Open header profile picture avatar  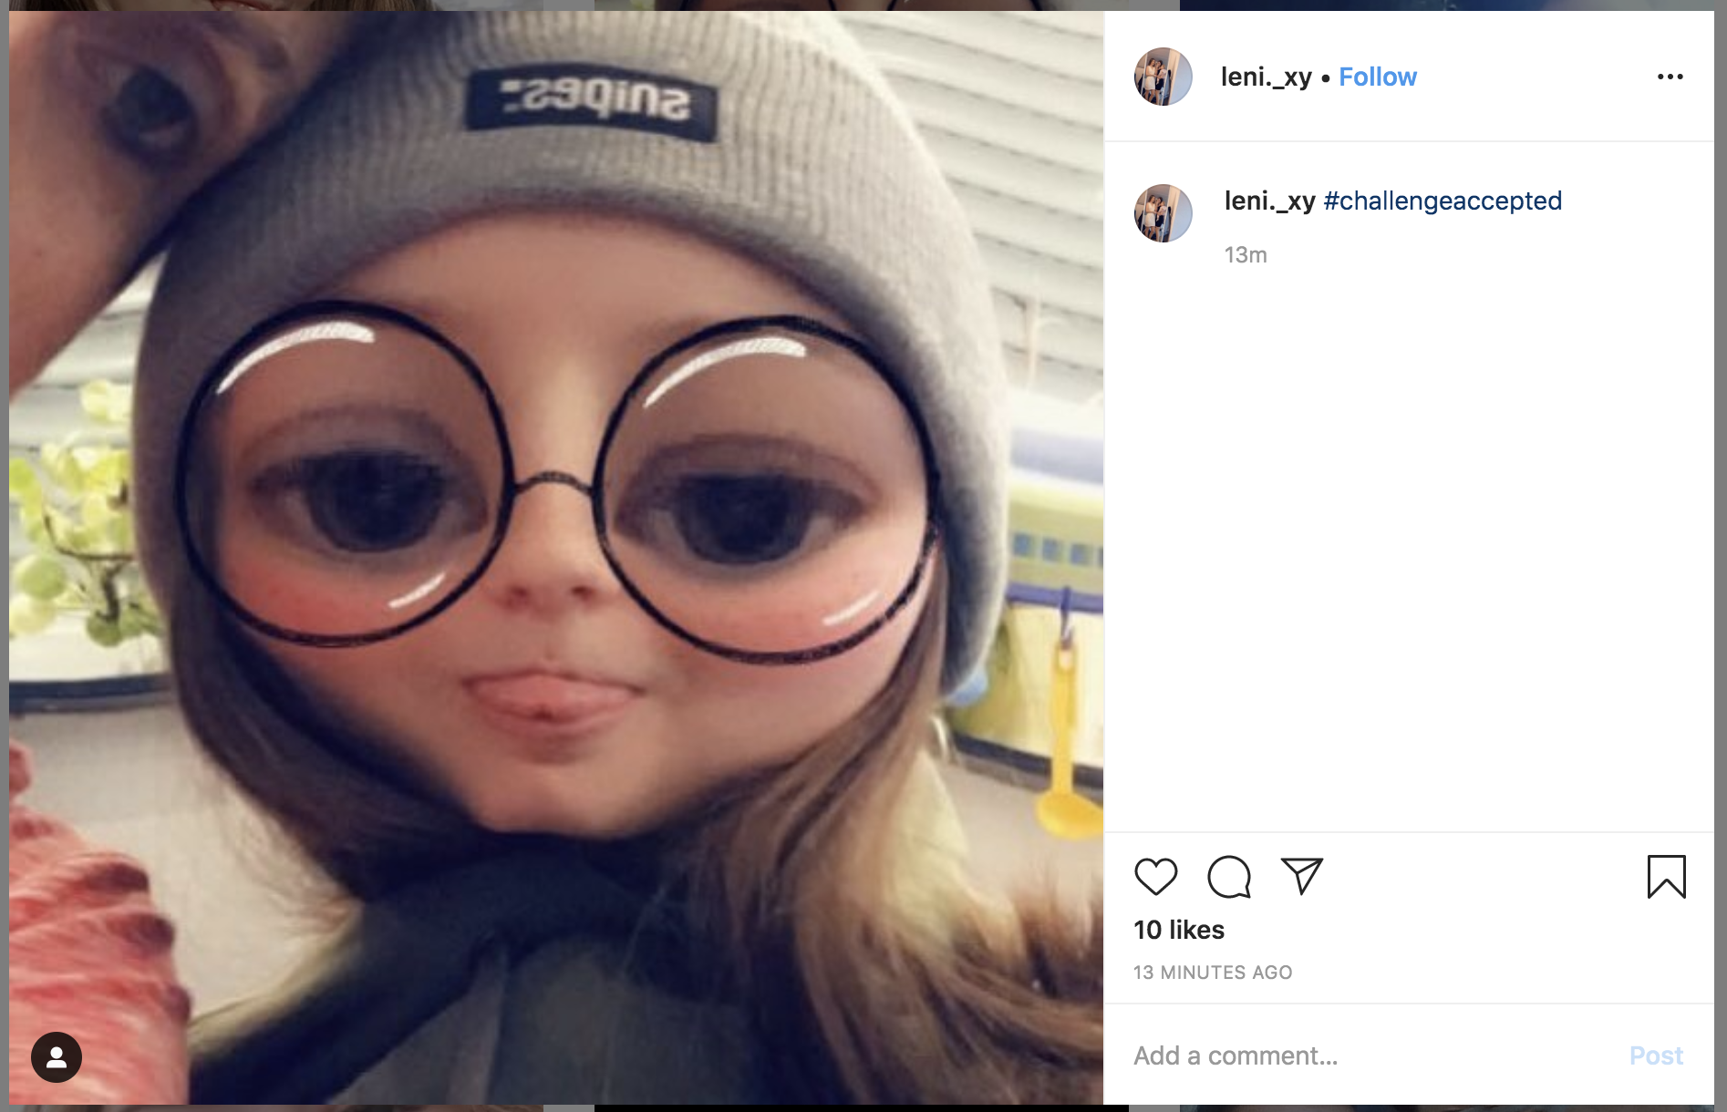click(1163, 77)
